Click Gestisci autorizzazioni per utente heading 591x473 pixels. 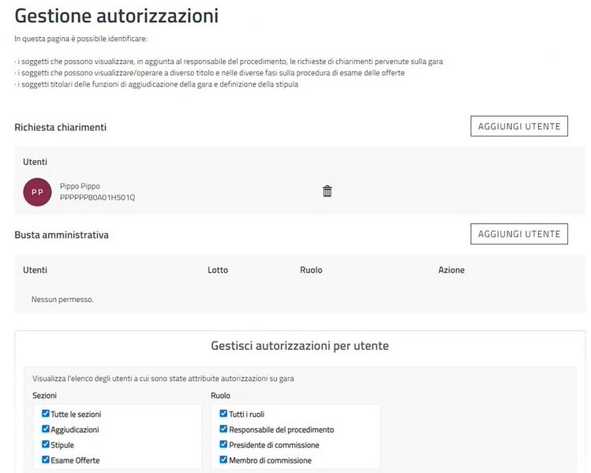pos(300,346)
